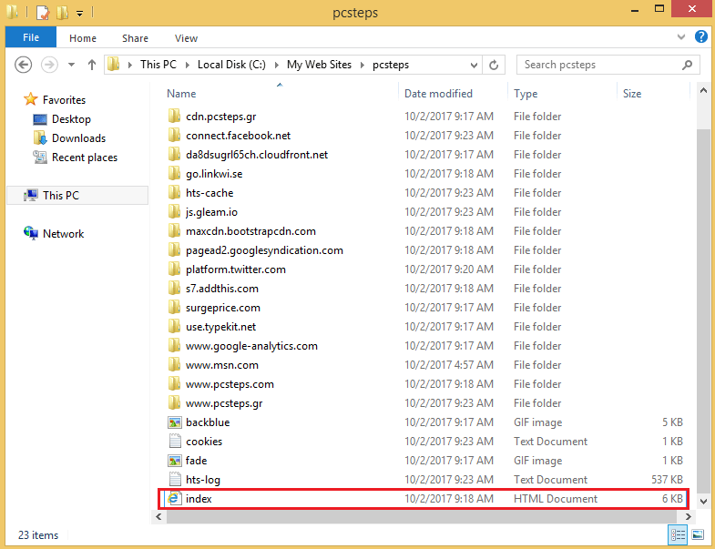Open the Customize Quick Access Toolbar dropdown
This screenshot has width=715, height=549.
(x=79, y=14)
